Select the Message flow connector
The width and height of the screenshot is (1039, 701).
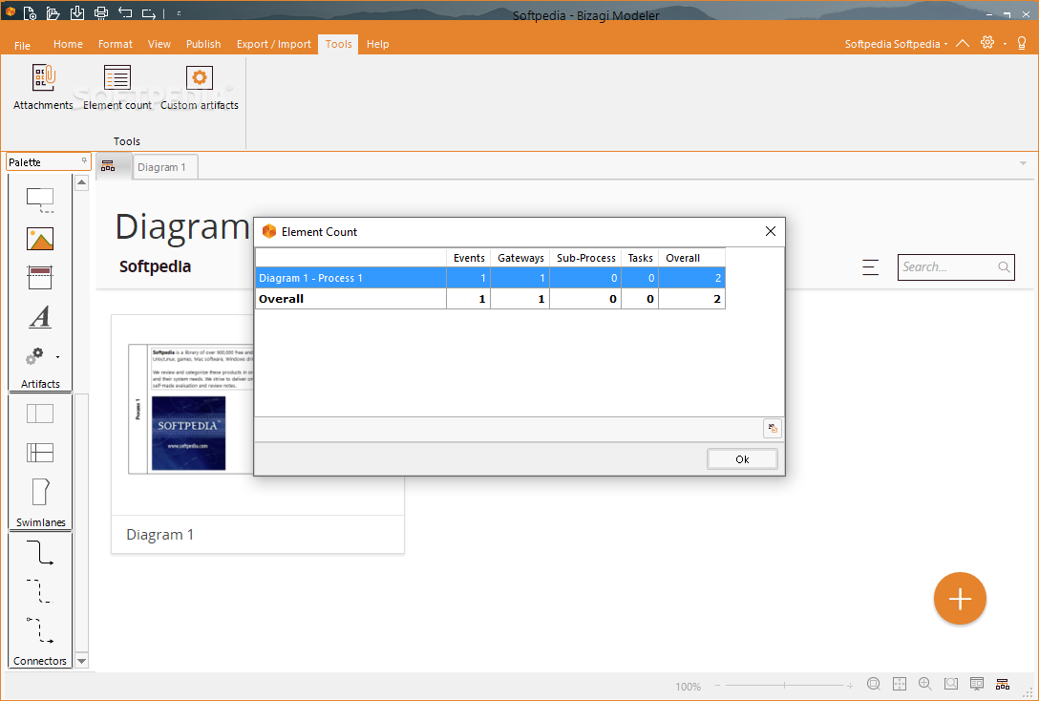[40, 630]
